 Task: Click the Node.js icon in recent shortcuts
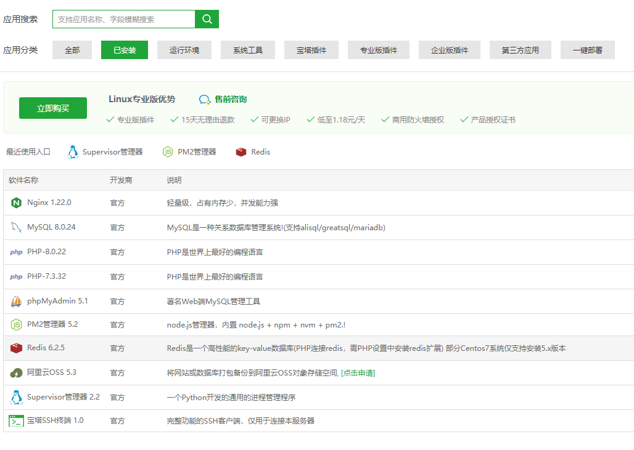pos(167,152)
